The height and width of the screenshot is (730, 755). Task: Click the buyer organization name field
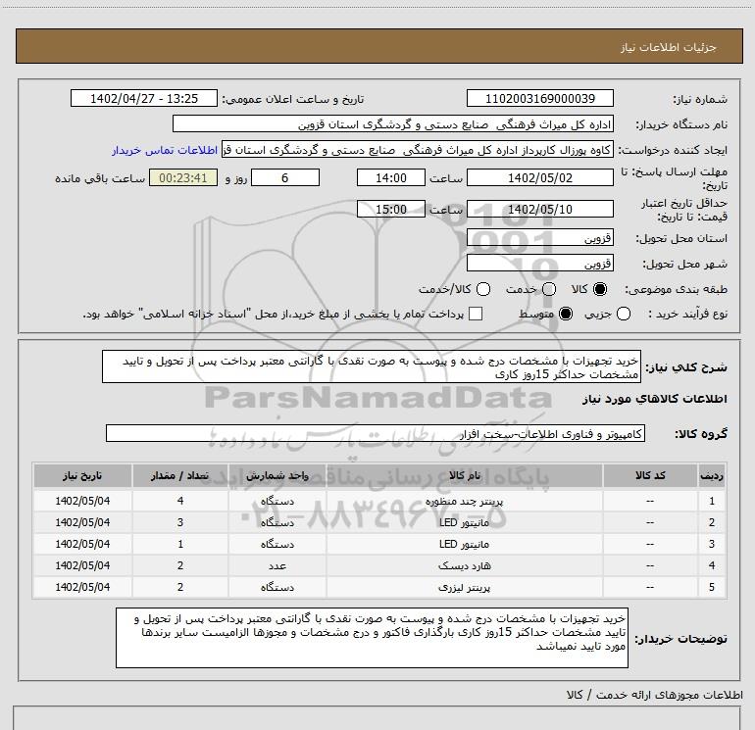point(393,124)
